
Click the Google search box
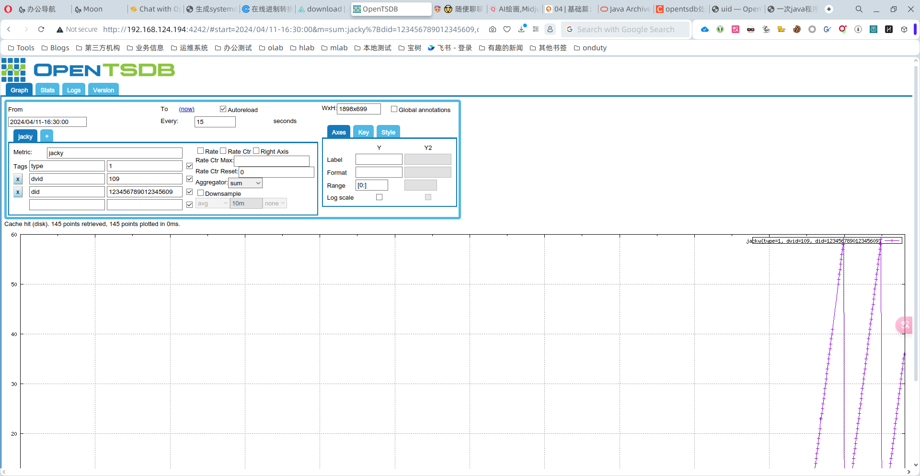625,29
